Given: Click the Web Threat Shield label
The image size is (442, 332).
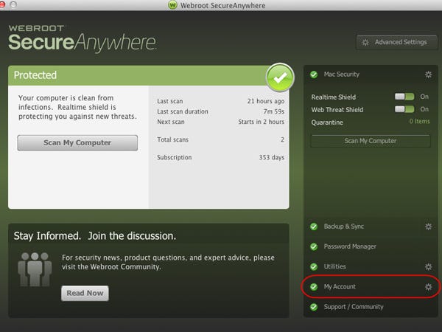Looking at the screenshot, I should 337,109.
